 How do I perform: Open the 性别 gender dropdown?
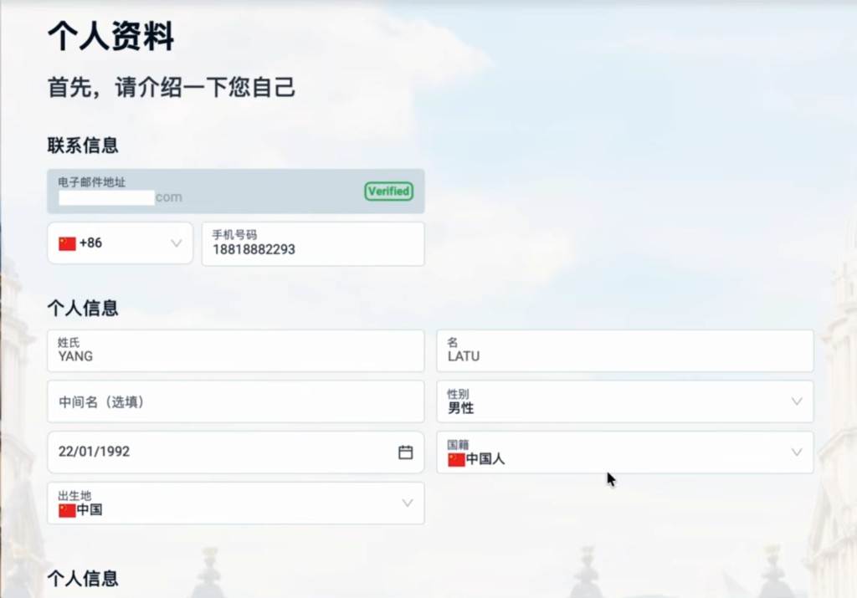(x=624, y=401)
